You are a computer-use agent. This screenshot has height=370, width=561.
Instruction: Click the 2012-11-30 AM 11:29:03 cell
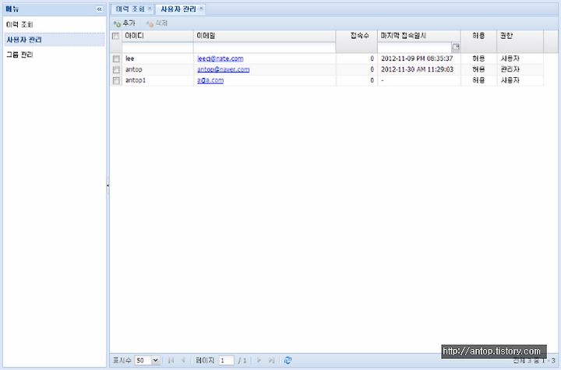(418, 69)
